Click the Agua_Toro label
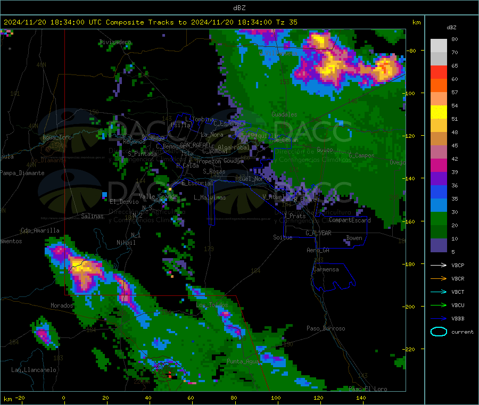479x405 pixels. [x=57, y=137]
